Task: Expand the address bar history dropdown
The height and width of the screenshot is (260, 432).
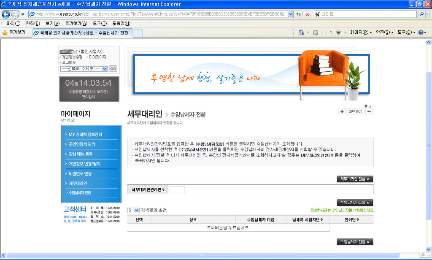Action: coord(291,14)
